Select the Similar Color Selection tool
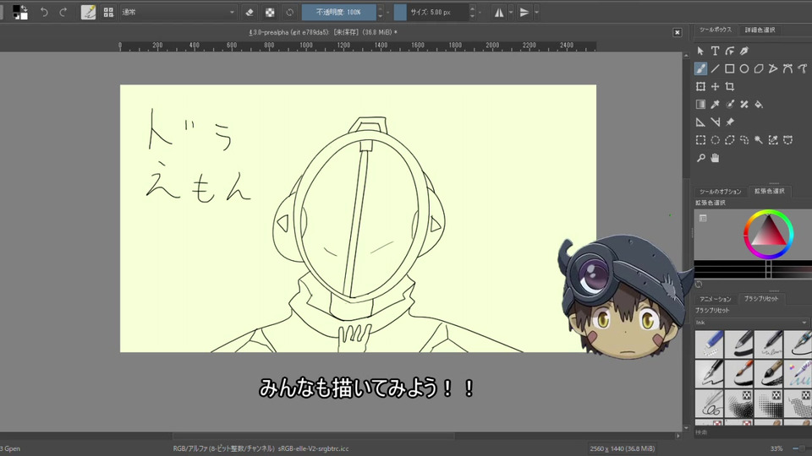The width and height of the screenshot is (812, 456). (773, 140)
